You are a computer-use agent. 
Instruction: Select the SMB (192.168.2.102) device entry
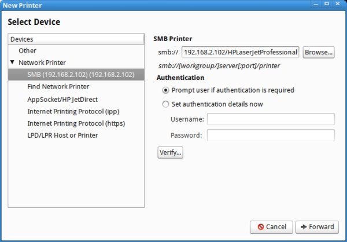coord(80,75)
